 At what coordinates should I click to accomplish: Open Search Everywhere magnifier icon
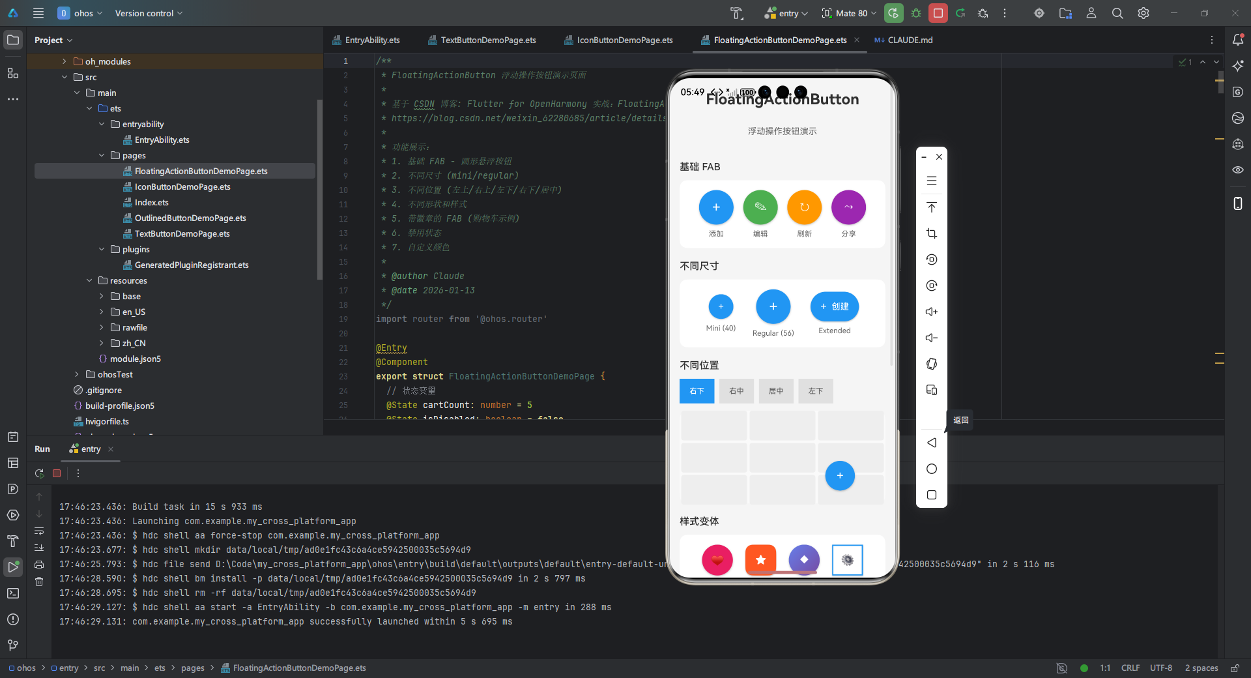coord(1117,13)
